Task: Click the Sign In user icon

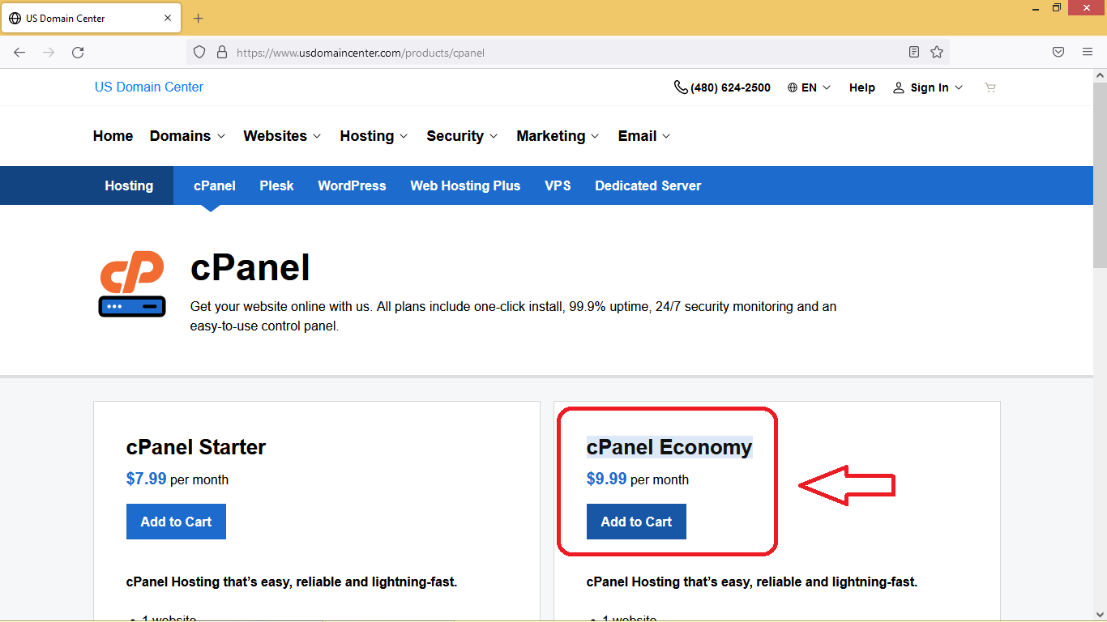Action: [898, 87]
